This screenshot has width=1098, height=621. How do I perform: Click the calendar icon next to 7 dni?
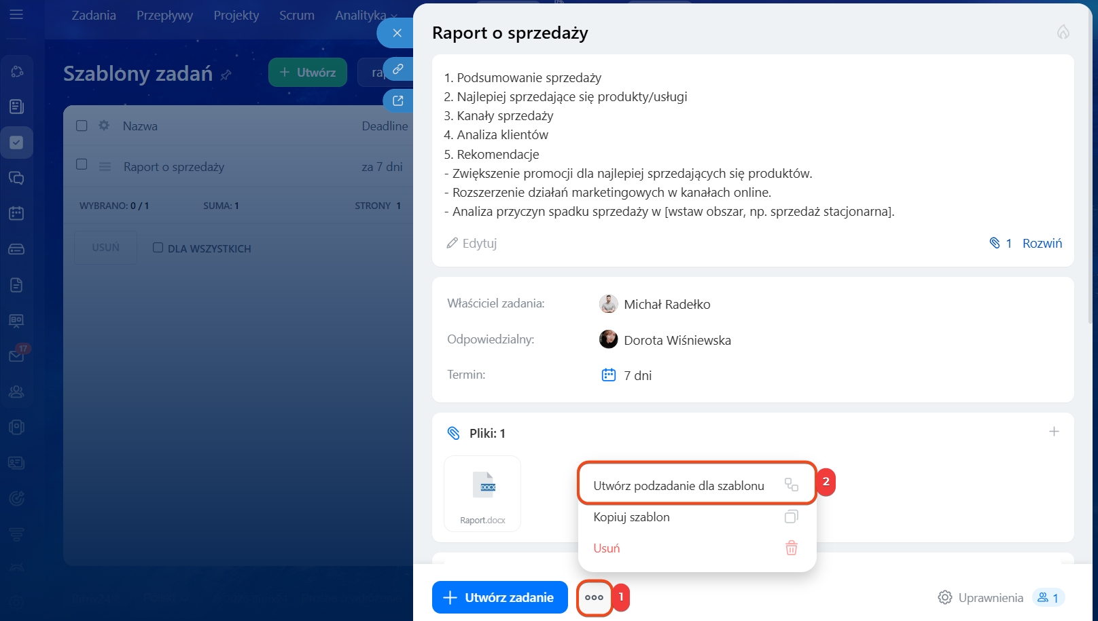(x=609, y=375)
